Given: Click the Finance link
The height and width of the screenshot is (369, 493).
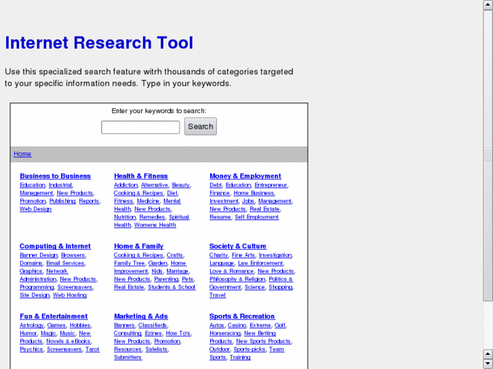Looking at the screenshot, I should pyautogui.click(x=220, y=193).
